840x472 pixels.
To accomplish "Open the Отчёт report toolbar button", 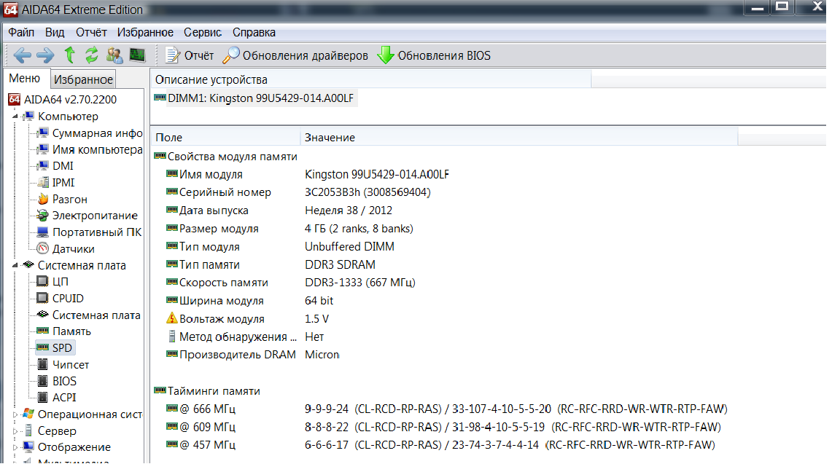I will click(x=189, y=55).
